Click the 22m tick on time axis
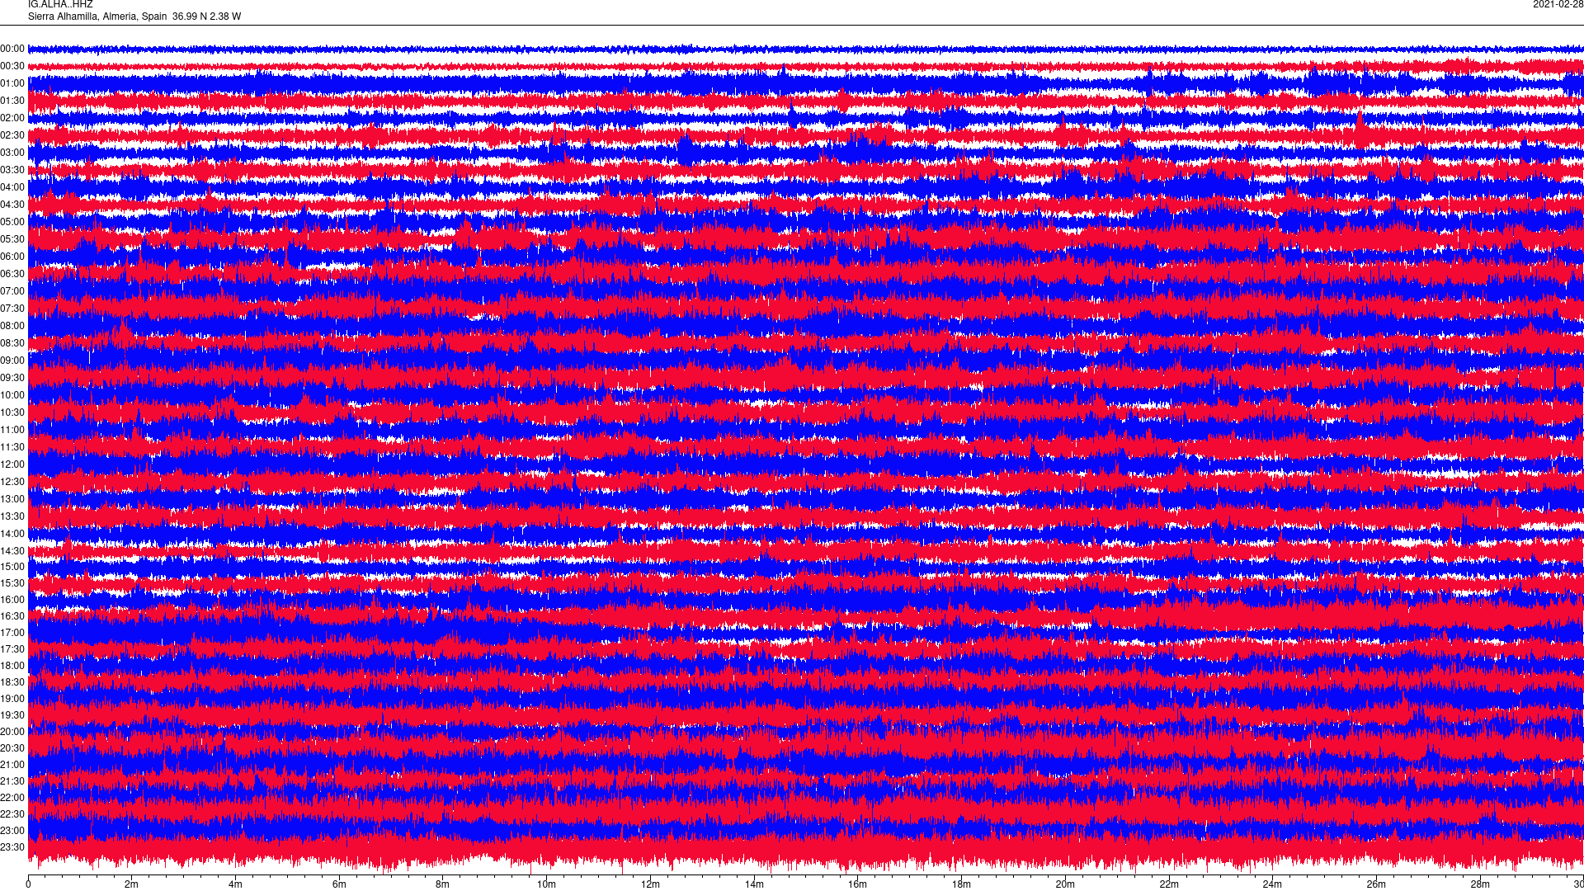This screenshot has height=891, width=1584. 1169,885
